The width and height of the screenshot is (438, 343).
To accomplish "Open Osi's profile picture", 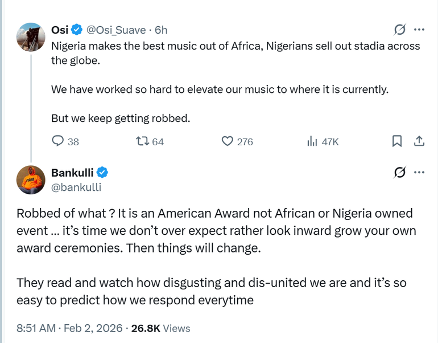I will (31, 37).
